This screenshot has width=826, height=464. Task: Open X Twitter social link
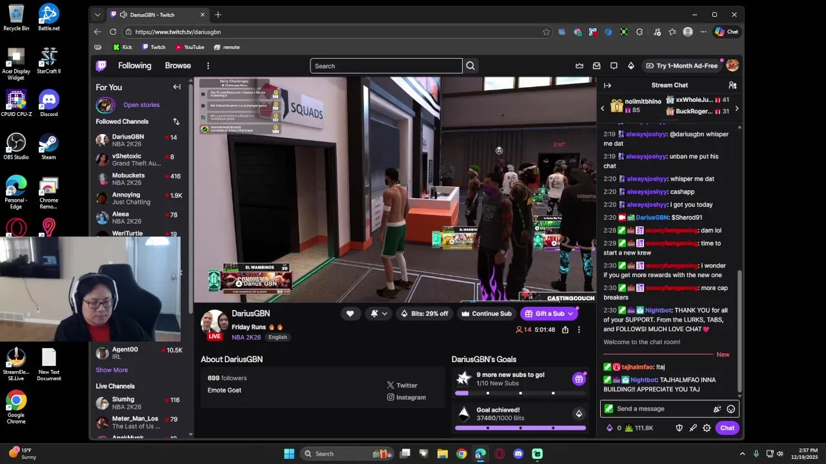(402, 385)
